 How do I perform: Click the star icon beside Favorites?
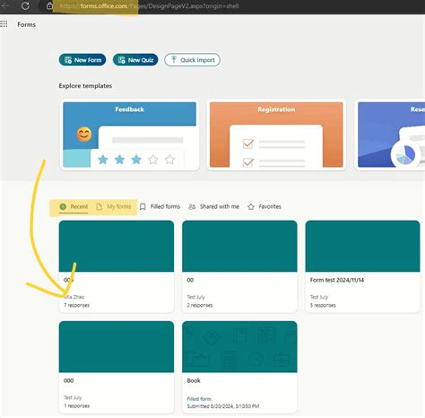pyautogui.click(x=251, y=206)
